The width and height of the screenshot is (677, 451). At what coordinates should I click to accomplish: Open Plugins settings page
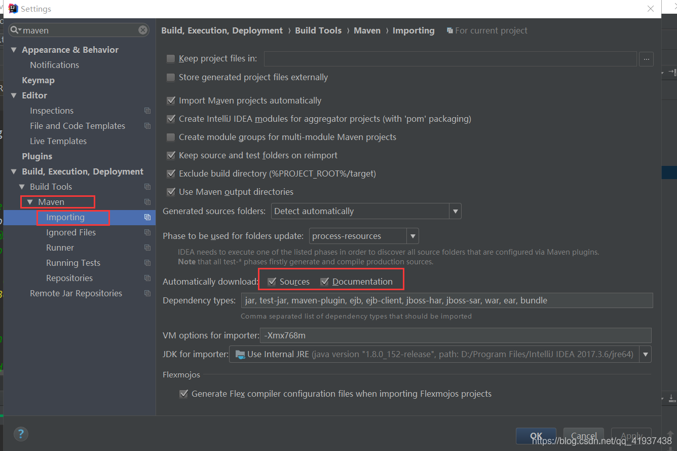point(37,156)
